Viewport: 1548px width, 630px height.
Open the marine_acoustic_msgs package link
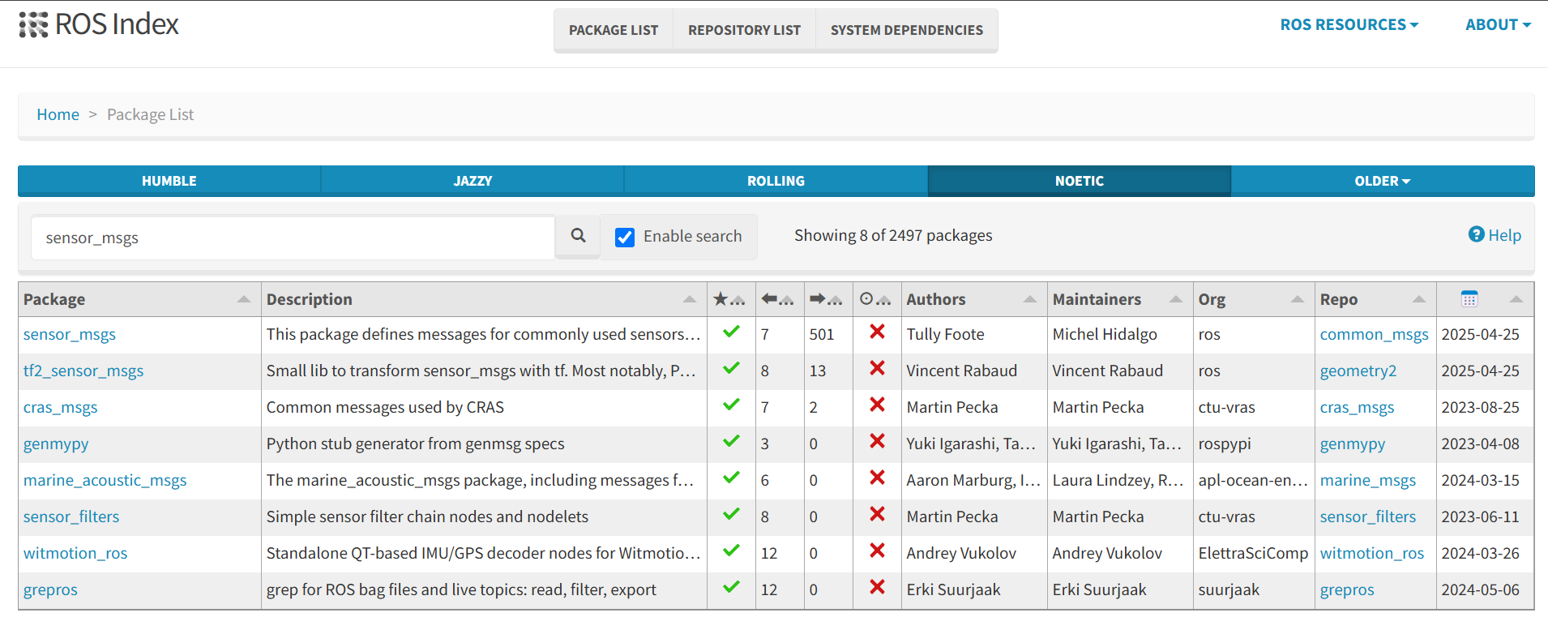click(105, 480)
